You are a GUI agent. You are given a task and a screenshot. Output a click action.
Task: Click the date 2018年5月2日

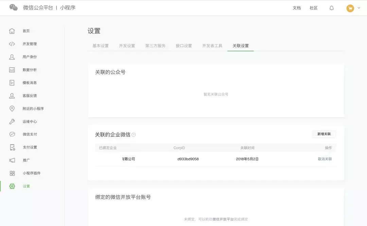tap(247, 159)
